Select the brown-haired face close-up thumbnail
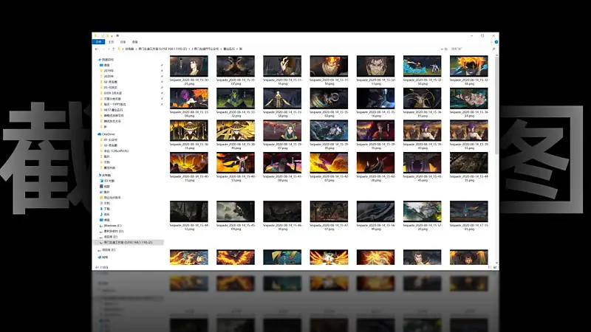Viewport: 591px width, 332px height. click(375, 66)
